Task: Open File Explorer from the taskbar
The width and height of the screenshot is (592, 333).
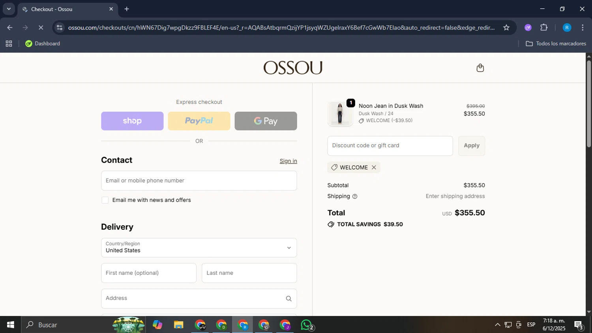Action: coord(179,325)
